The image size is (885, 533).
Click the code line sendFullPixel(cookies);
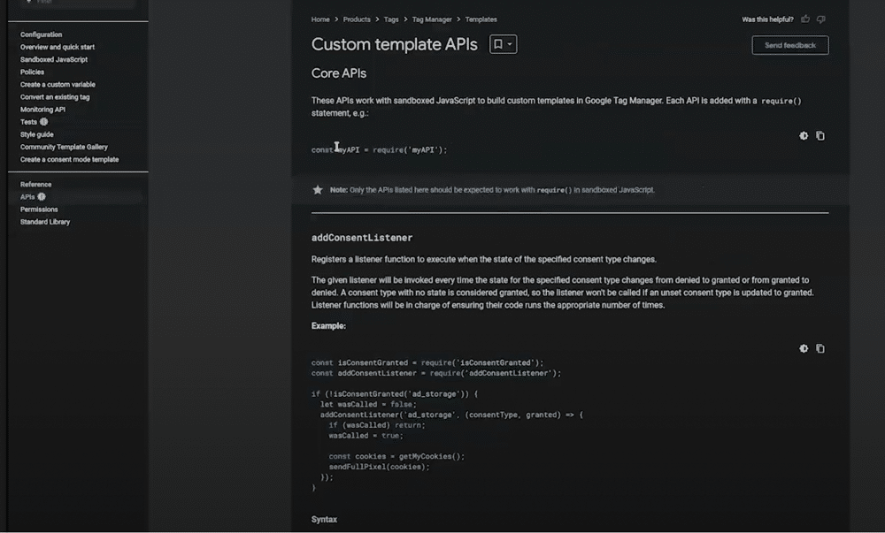pos(380,467)
